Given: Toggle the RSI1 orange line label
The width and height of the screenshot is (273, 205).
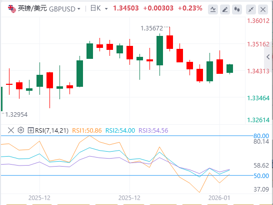Looking at the screenshot, I should coord(87,131).
